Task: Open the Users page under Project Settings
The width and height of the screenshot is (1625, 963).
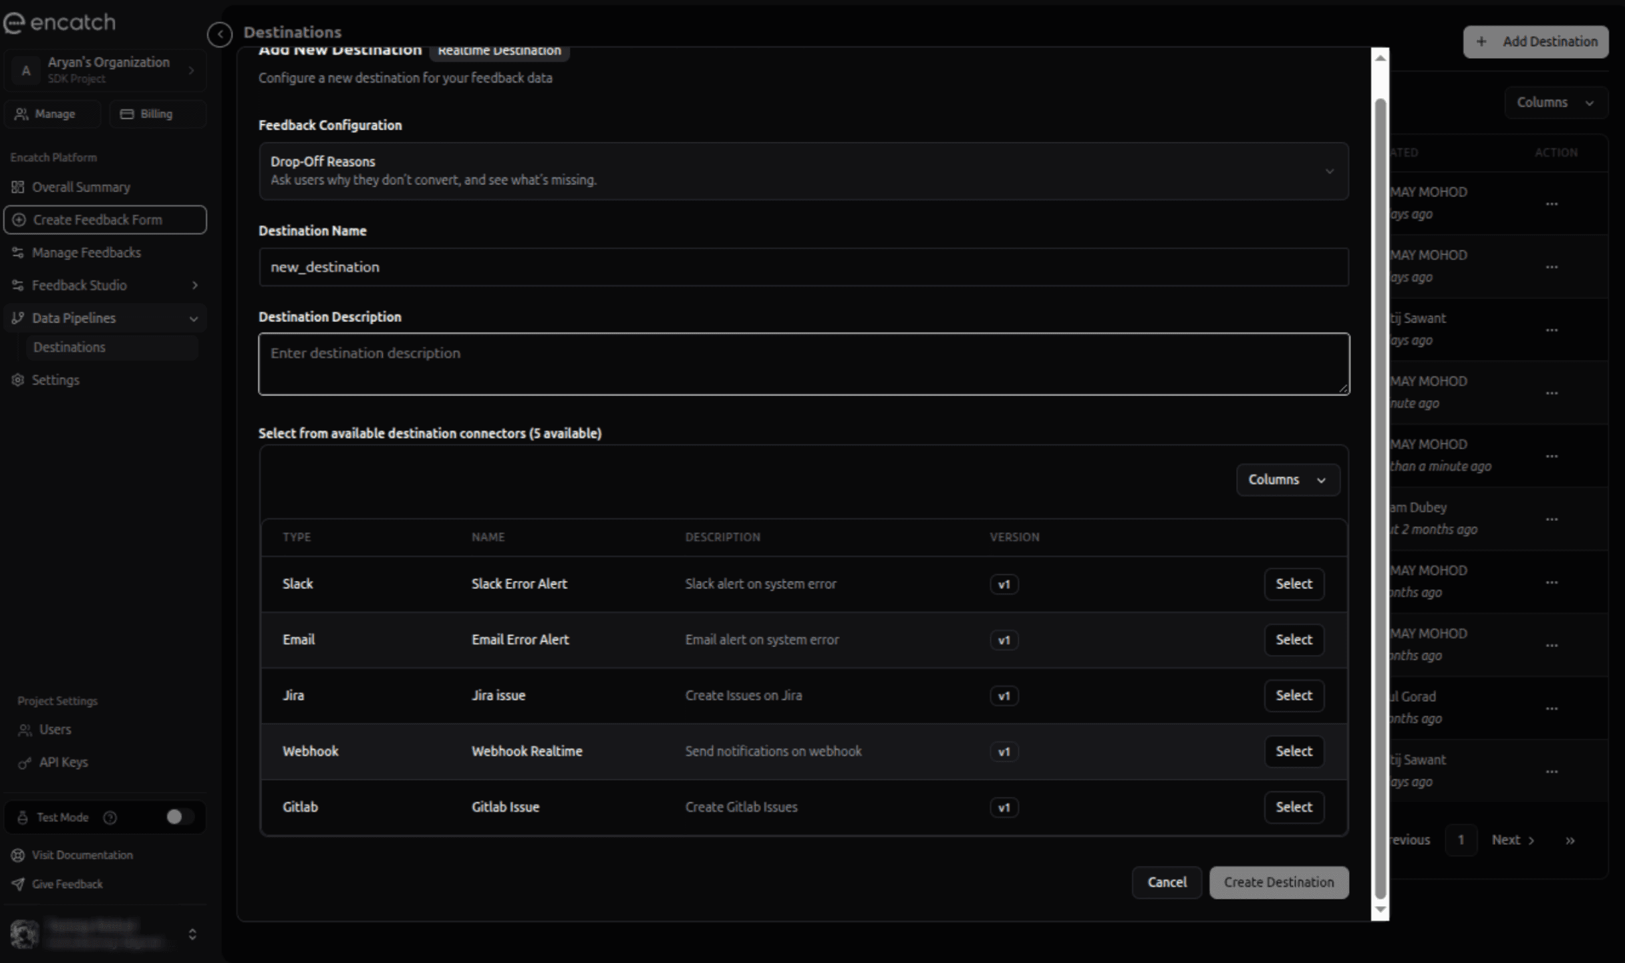Action: click(x=54, y=729)
